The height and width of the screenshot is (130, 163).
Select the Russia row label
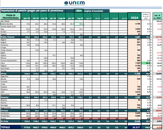(4, 118)
